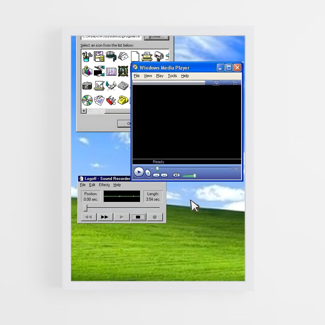Open File menu in Sound Recorder
325x325 pixels.
click(83, 185)
